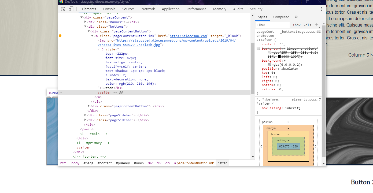Toggle the :hov element state button
This screenshot has height=193, width=373.
point(297,25)
